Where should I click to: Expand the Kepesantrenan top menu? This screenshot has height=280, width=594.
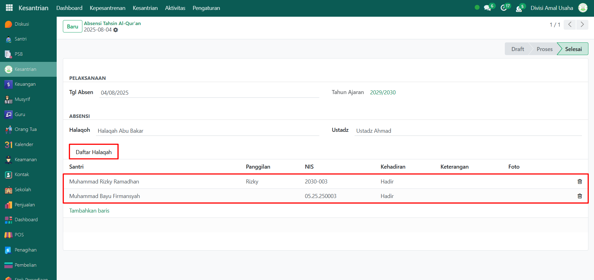(107, 8)
